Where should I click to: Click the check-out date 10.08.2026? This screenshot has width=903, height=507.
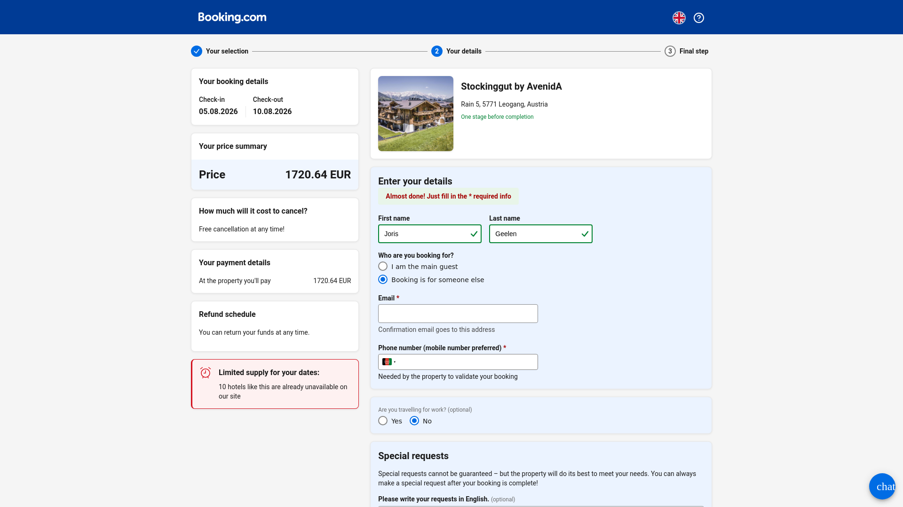pos(272,112)
